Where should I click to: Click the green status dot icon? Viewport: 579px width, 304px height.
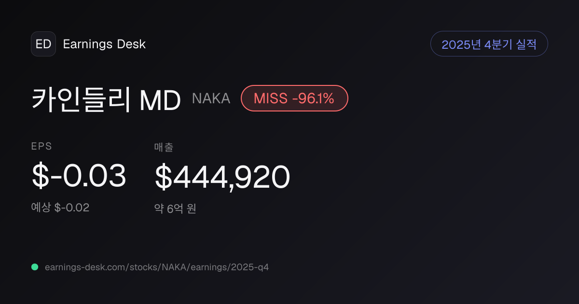[35, 267]
